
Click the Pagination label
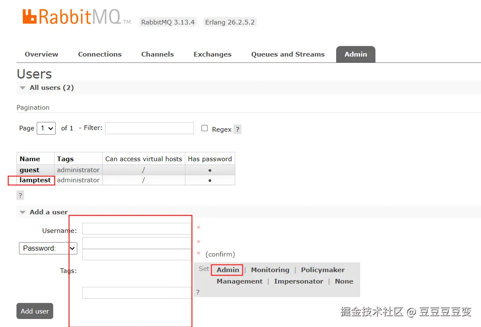[x=33, y=108]
